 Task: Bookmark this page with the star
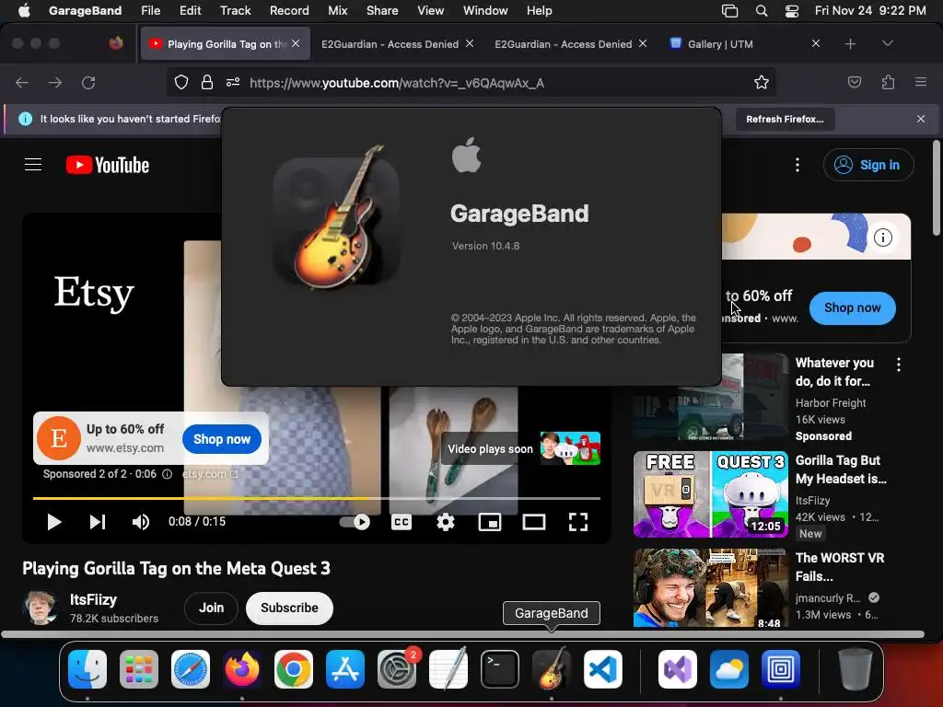click(x=762, y=82)
